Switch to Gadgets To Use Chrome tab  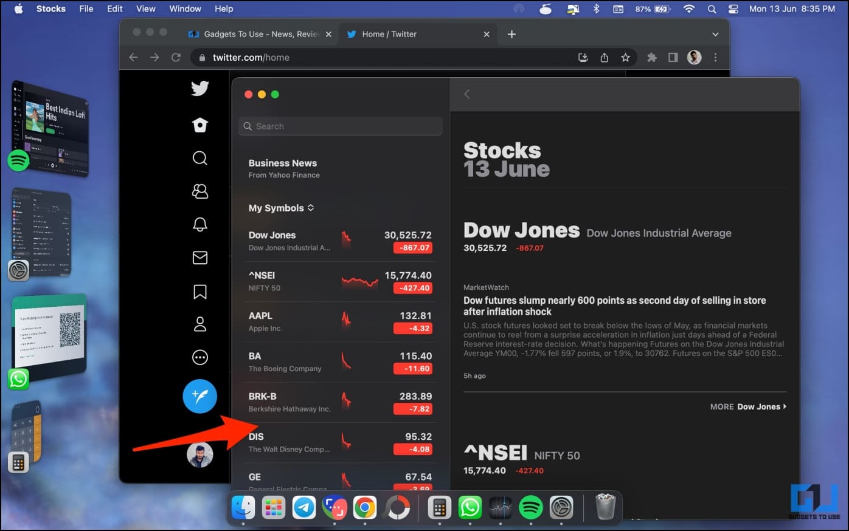coord(262,34)
